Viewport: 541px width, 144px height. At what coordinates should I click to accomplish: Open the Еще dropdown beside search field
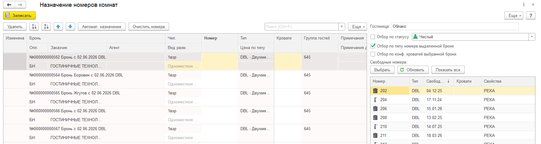click(357, 27)
